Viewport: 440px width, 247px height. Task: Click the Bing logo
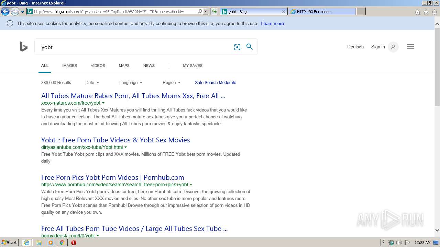click(24, 47)
